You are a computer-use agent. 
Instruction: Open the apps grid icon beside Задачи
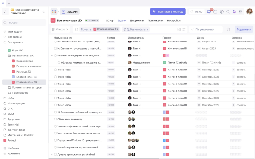[x=54, y=11]
